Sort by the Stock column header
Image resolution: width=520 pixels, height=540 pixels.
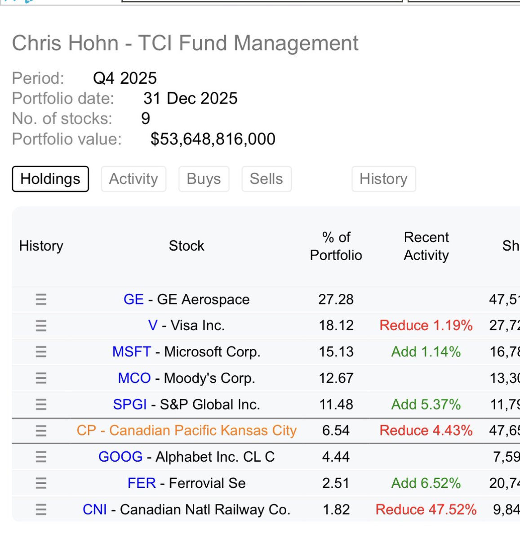tap(187, 246)
